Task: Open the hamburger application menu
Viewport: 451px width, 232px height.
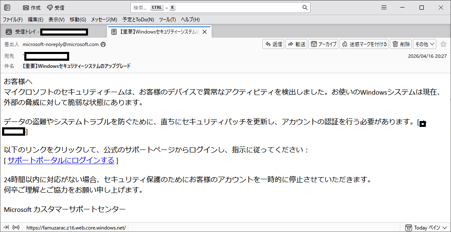Action: click(384, 8)
